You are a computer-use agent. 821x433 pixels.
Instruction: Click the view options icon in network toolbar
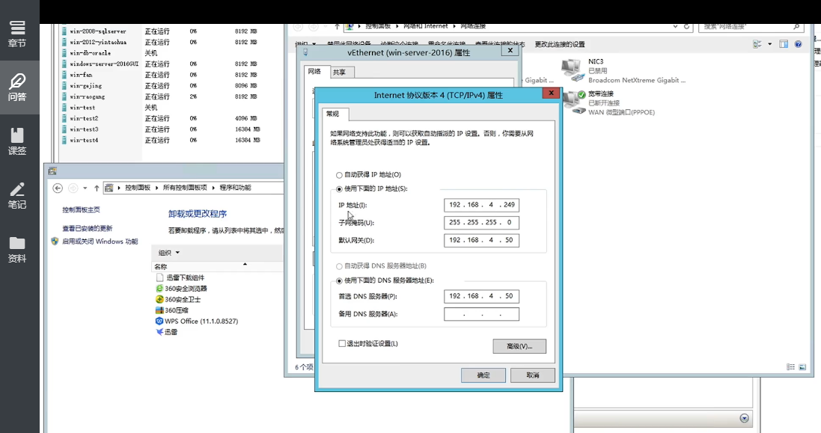757,44
